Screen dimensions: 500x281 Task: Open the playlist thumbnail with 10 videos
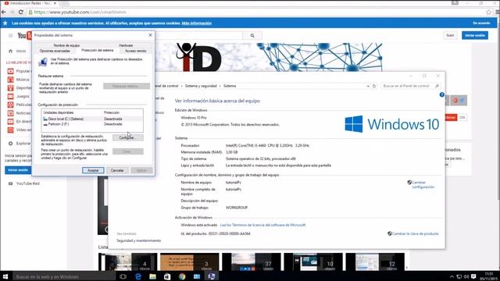click(x=313, y=262)
